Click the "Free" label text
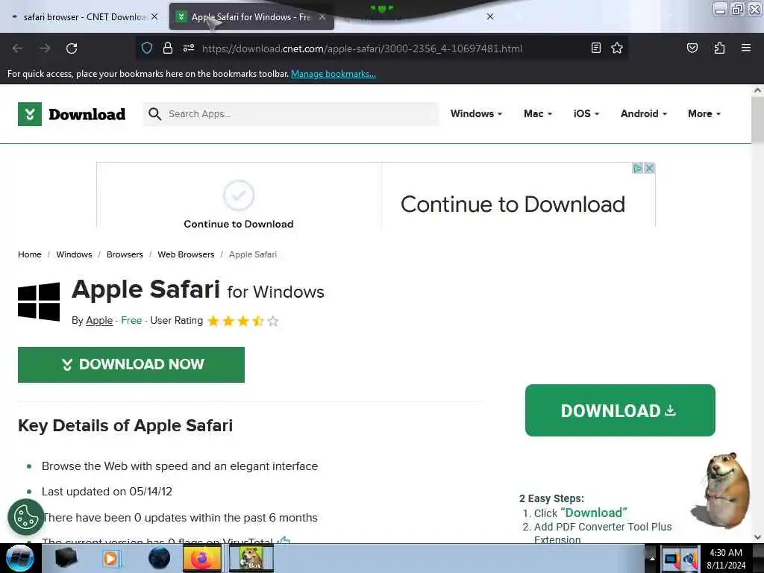The width and height of the screenshot is (764, 573). coord(131,320)
